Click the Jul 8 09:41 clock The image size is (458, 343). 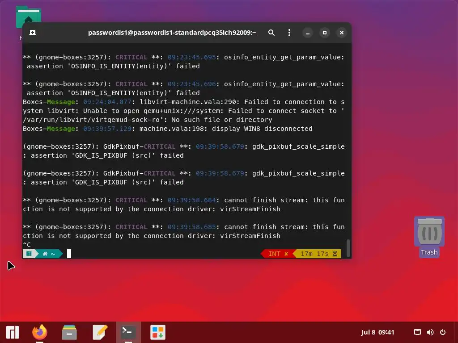[x=377, y=332]
